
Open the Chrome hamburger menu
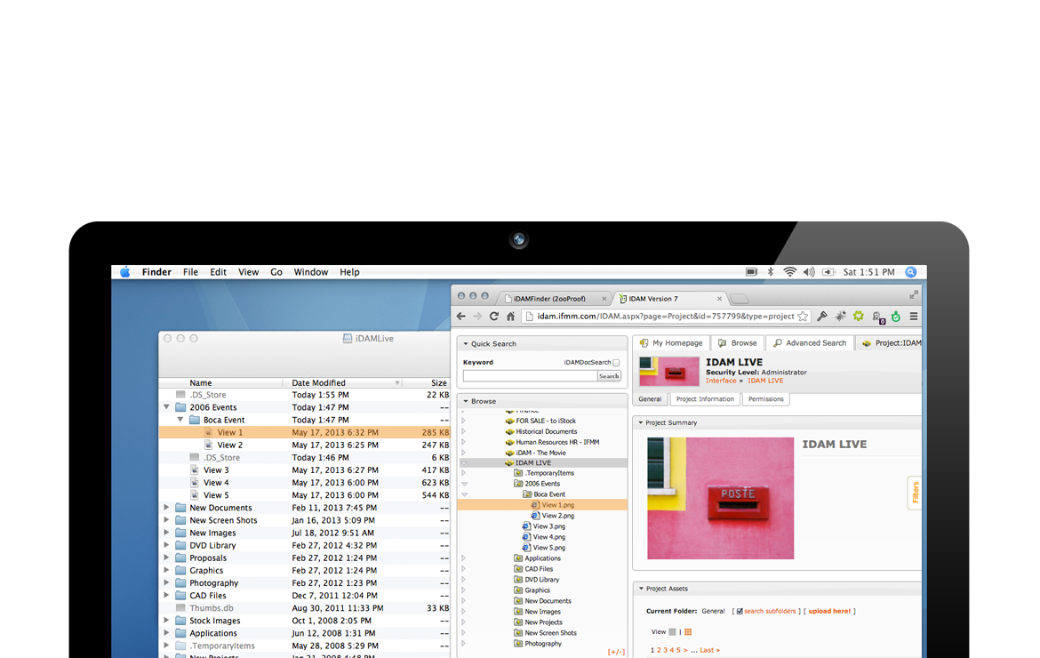913,317
